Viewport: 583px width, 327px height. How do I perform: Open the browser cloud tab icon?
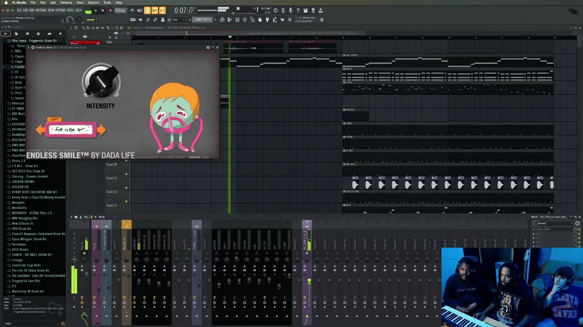pyautogui.click(x=49, y=34)
